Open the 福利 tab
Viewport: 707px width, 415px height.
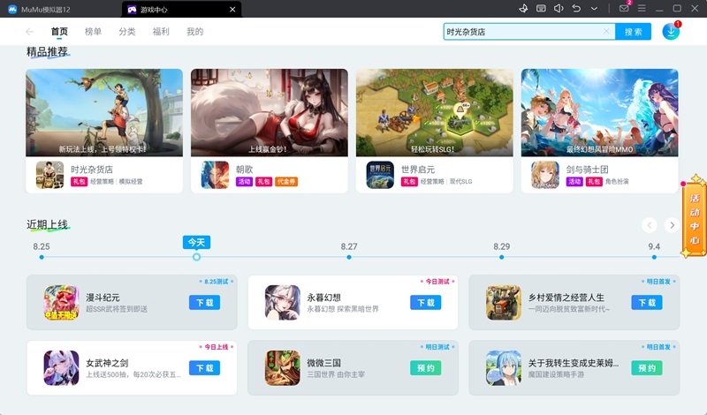tap(161, 32)
